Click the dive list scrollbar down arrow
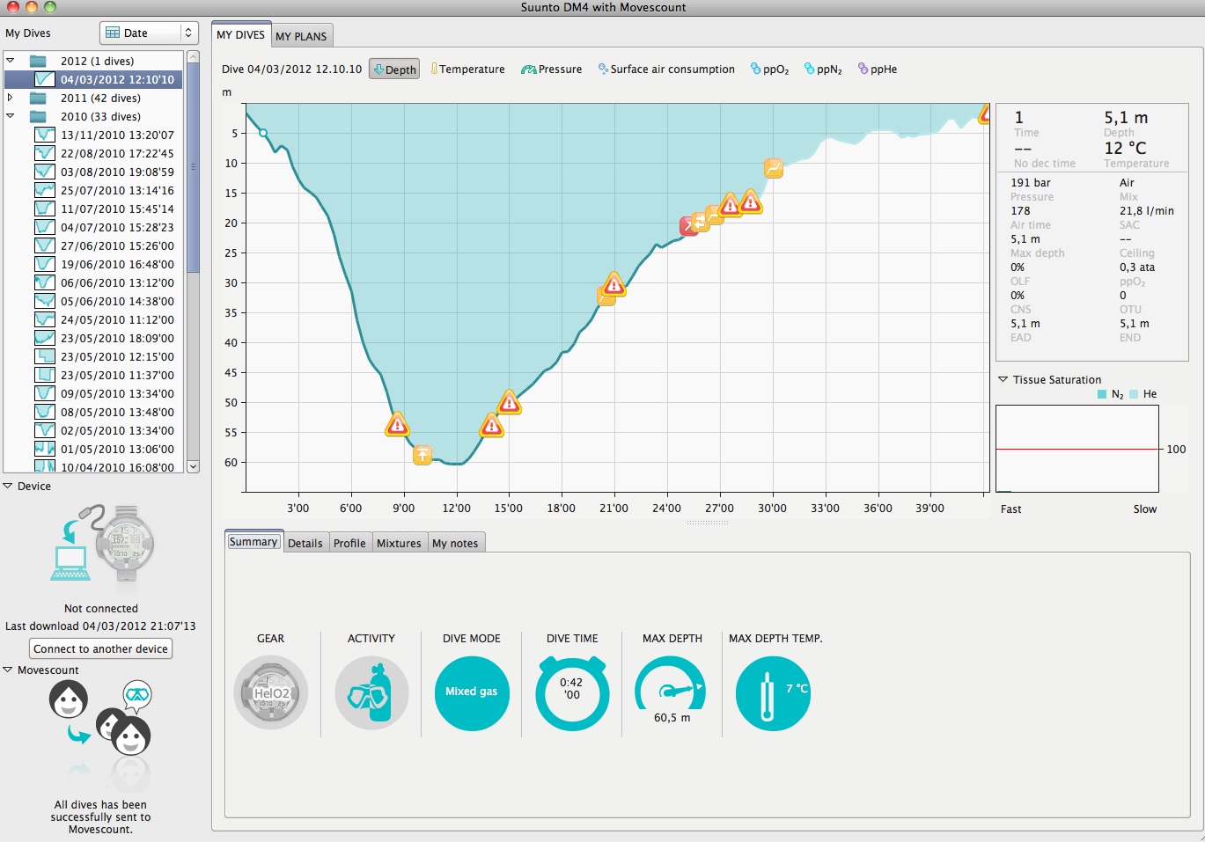This screenshot has height=842, width=1205. click(193, 466)
